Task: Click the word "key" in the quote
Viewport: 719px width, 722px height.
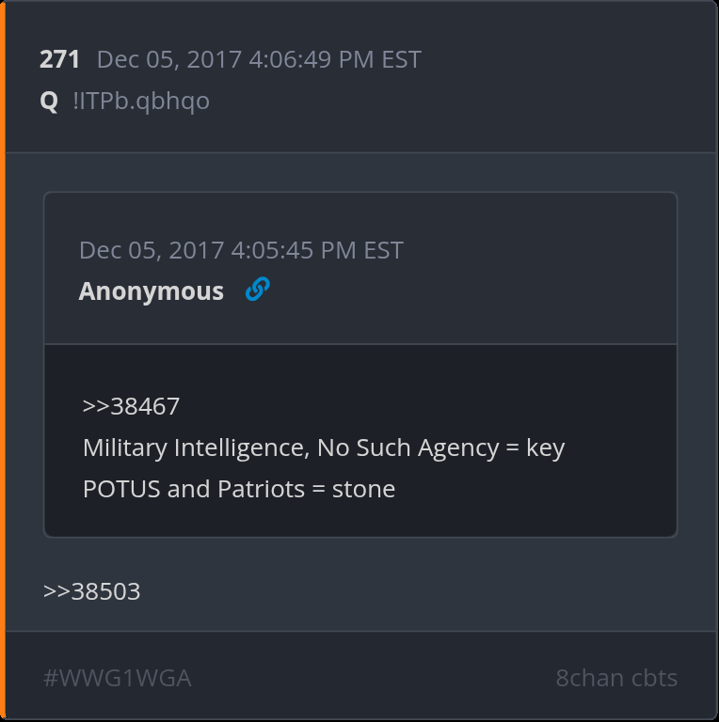Action: point(545,448)
